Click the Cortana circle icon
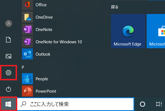Screen dimensions: 165x111 (x=143, y=104)
